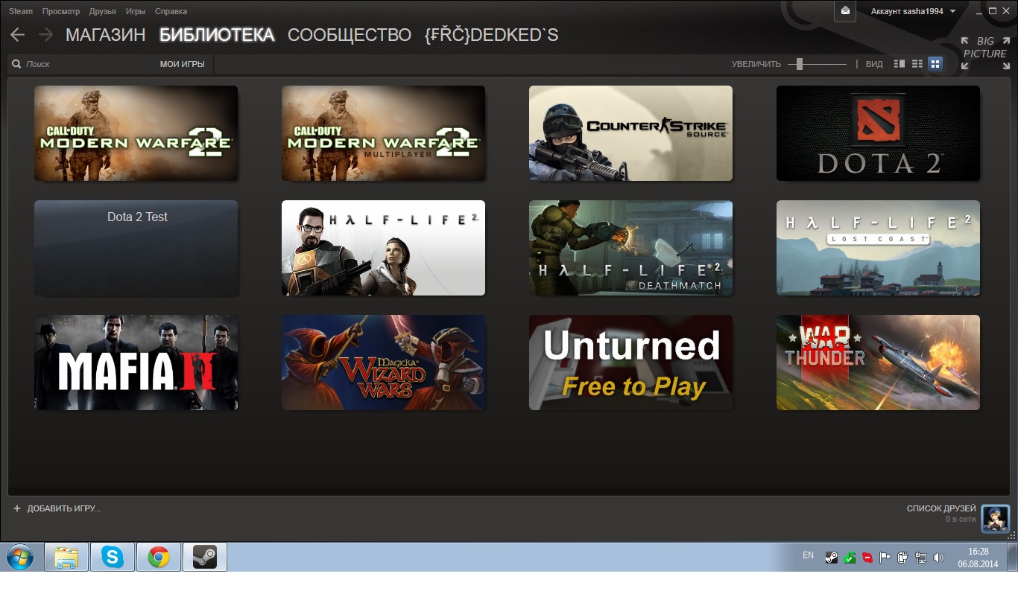
Task: Open the notifications envelope icon
Action: pos(845,10)
